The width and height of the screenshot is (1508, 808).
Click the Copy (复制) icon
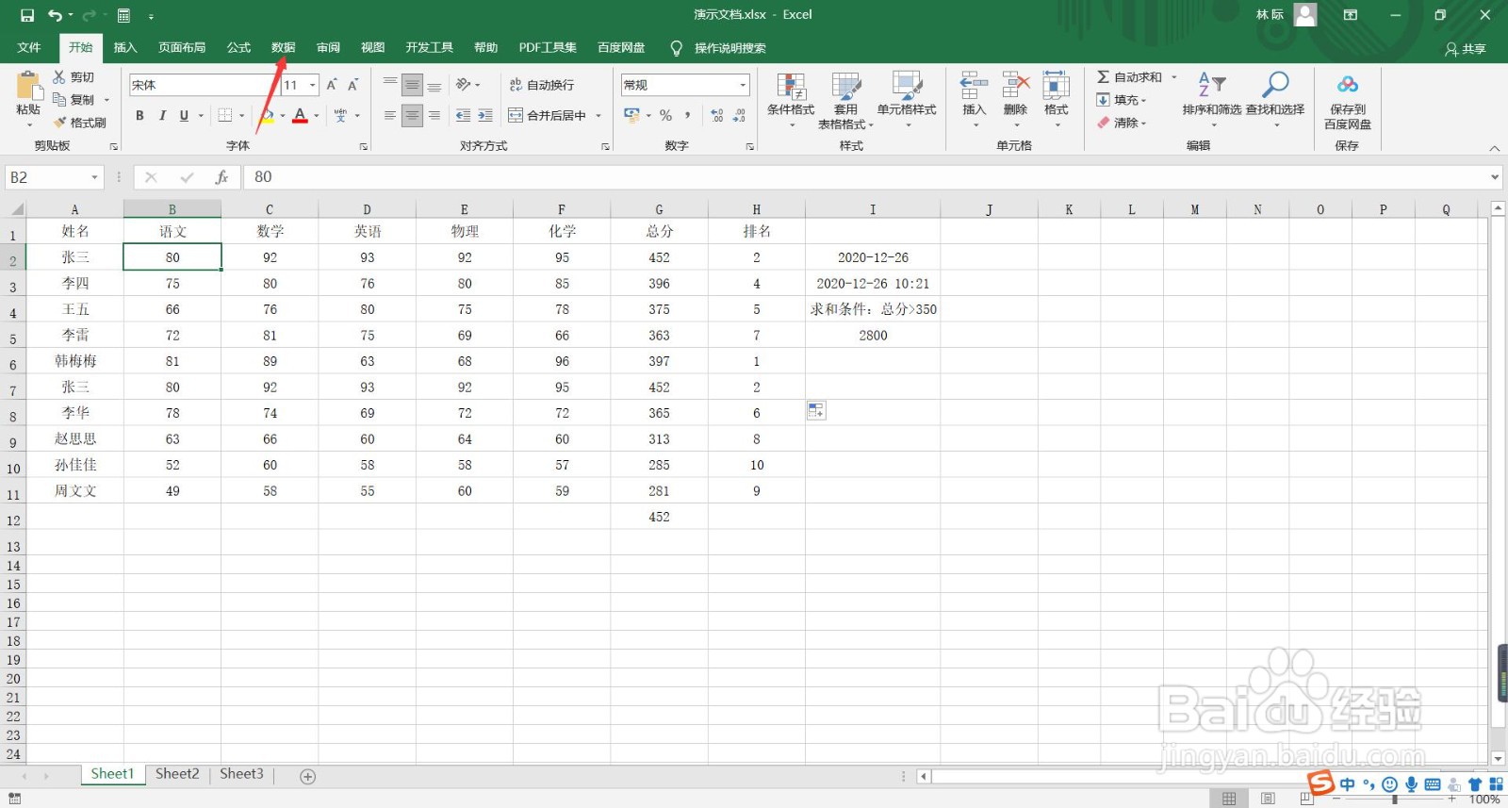[59, 100]
